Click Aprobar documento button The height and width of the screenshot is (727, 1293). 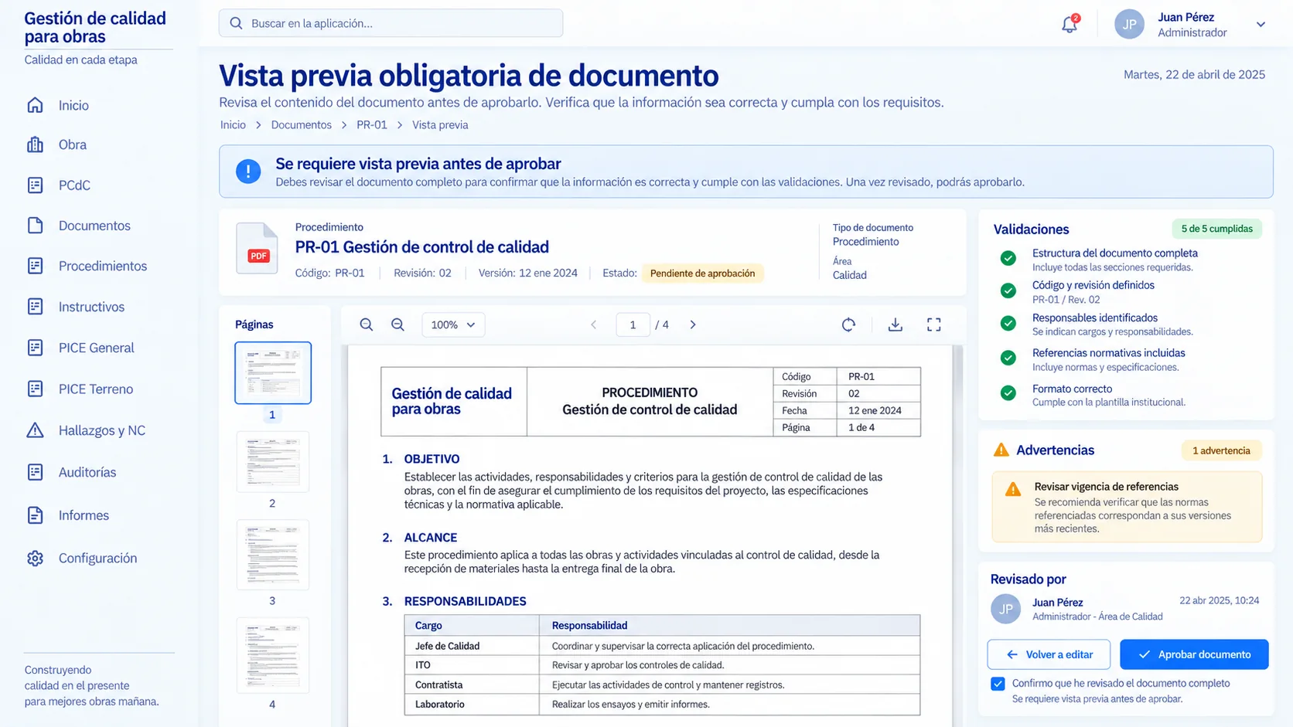[x=1194, y=654]
